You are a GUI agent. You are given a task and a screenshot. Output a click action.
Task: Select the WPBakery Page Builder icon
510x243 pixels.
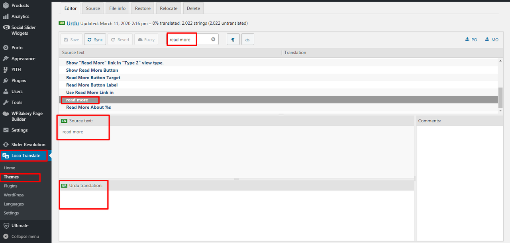tap(6, 114)
